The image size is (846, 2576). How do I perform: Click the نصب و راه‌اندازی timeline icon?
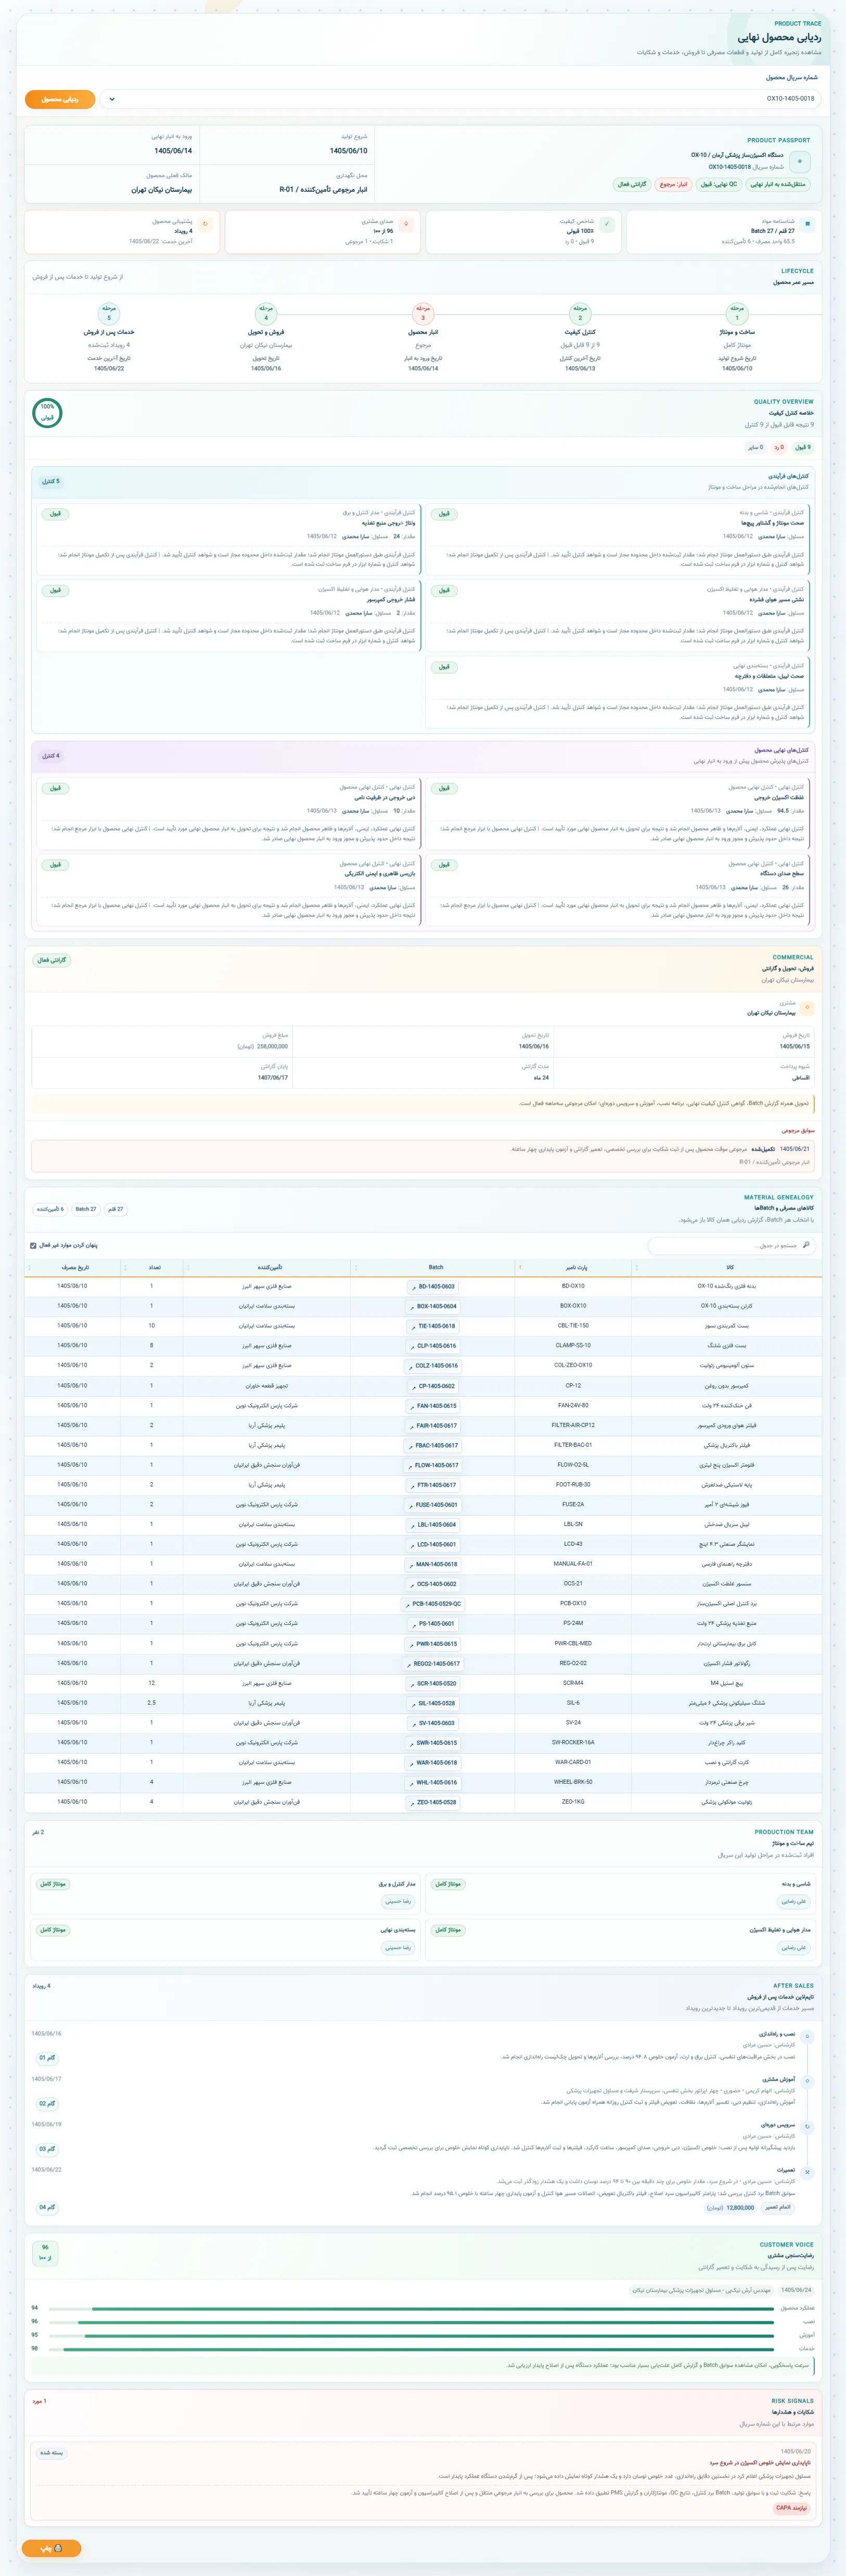coord(807,2036)
